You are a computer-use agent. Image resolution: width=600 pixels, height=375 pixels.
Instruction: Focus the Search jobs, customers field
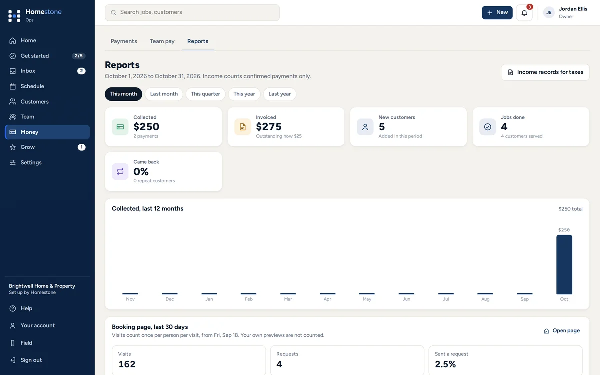pyautogui.click(x=192, y=13)
